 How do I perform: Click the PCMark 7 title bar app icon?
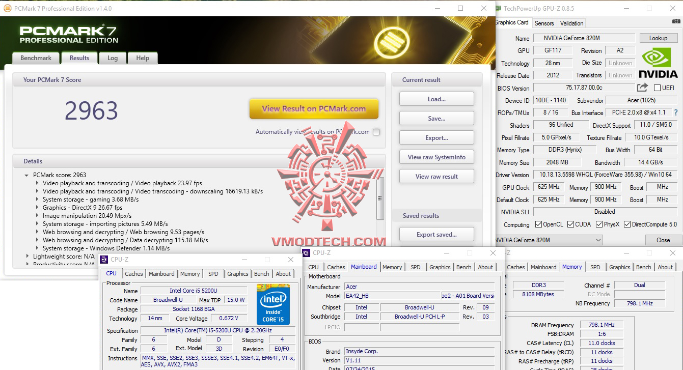coord(7,9)
